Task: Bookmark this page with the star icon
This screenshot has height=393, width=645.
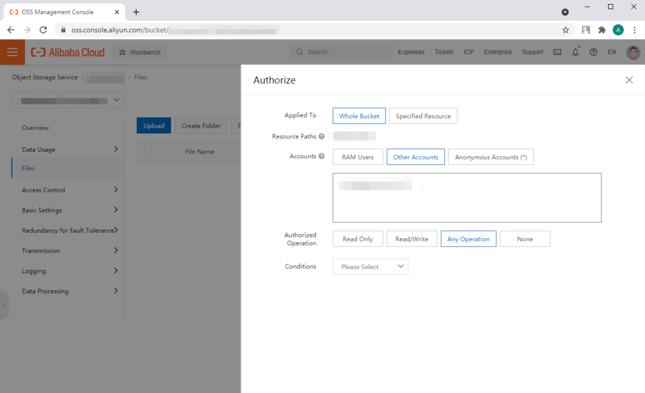Action: [x=565, y=30]
